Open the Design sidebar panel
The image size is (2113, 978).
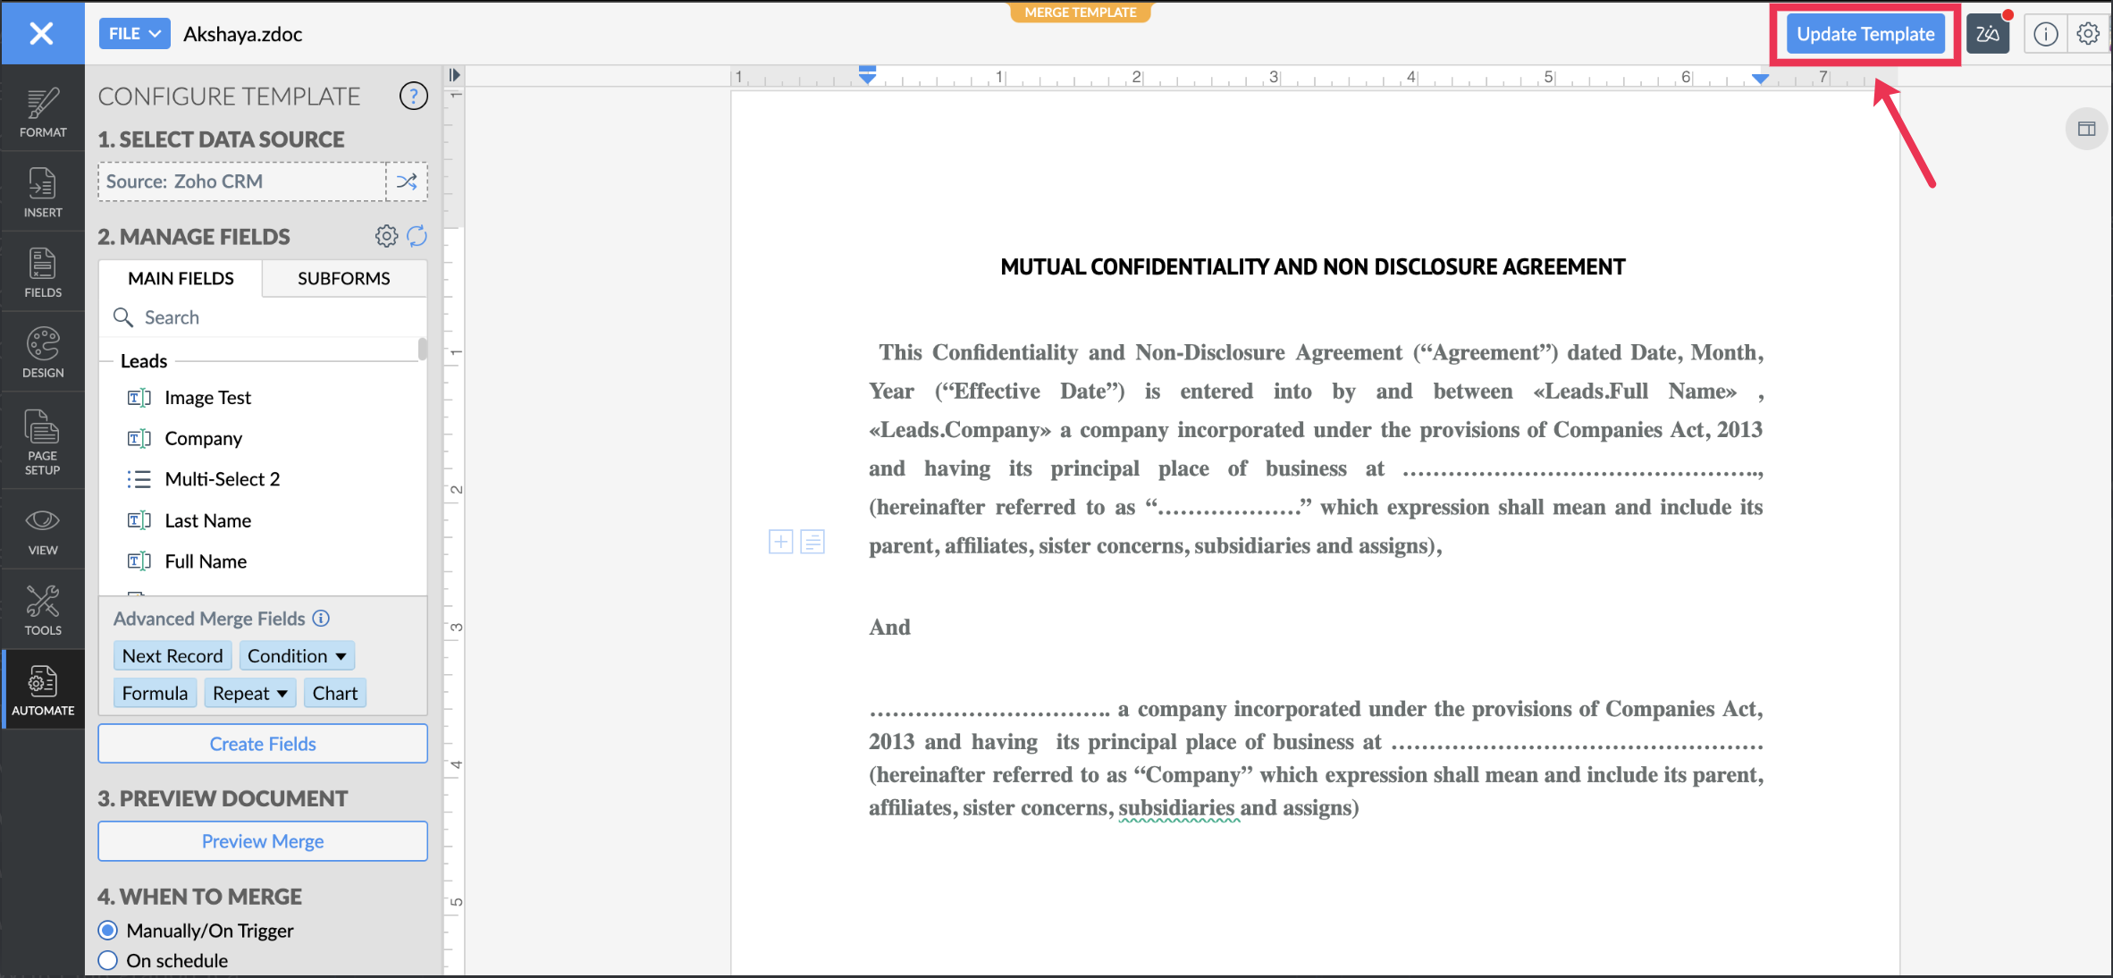(42, 353)
